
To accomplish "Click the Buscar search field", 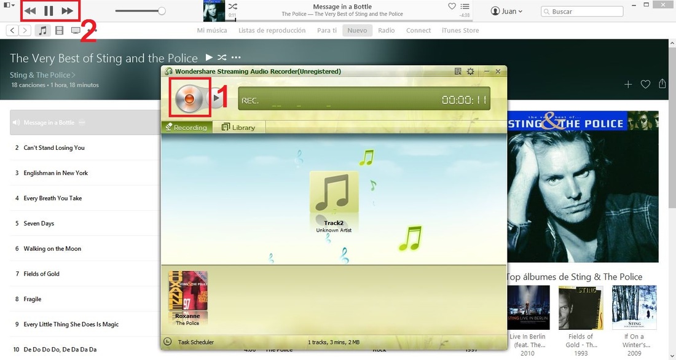I will click(582, 11).
